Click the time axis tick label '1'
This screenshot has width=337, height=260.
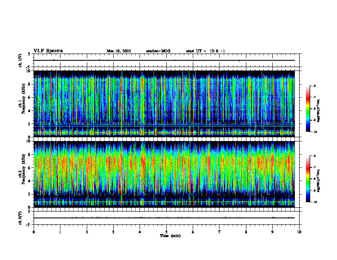click(60, 232)
